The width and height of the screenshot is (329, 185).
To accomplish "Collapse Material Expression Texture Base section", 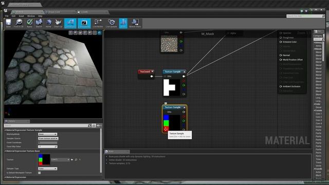I will (5, 151).
